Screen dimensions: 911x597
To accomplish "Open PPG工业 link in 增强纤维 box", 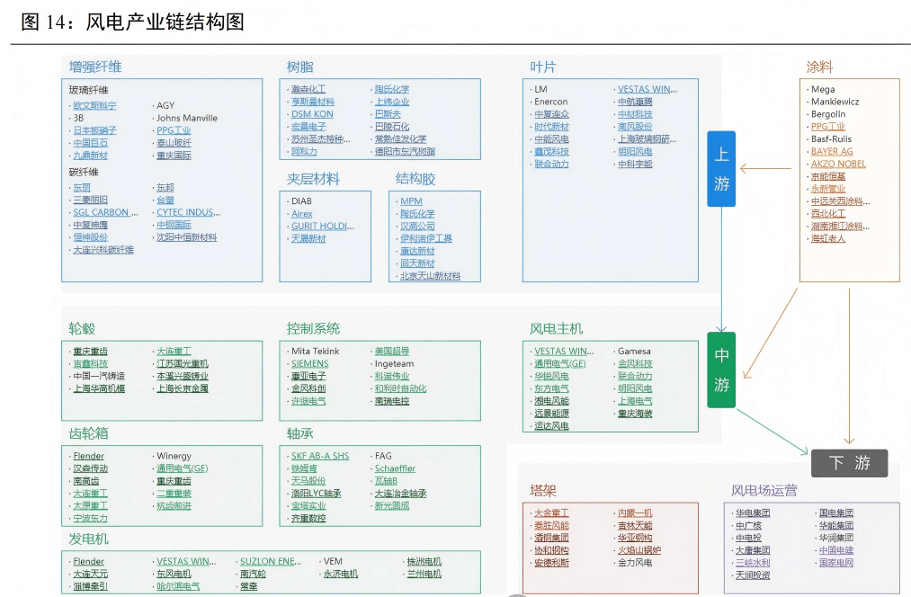I will pos(174,130).
